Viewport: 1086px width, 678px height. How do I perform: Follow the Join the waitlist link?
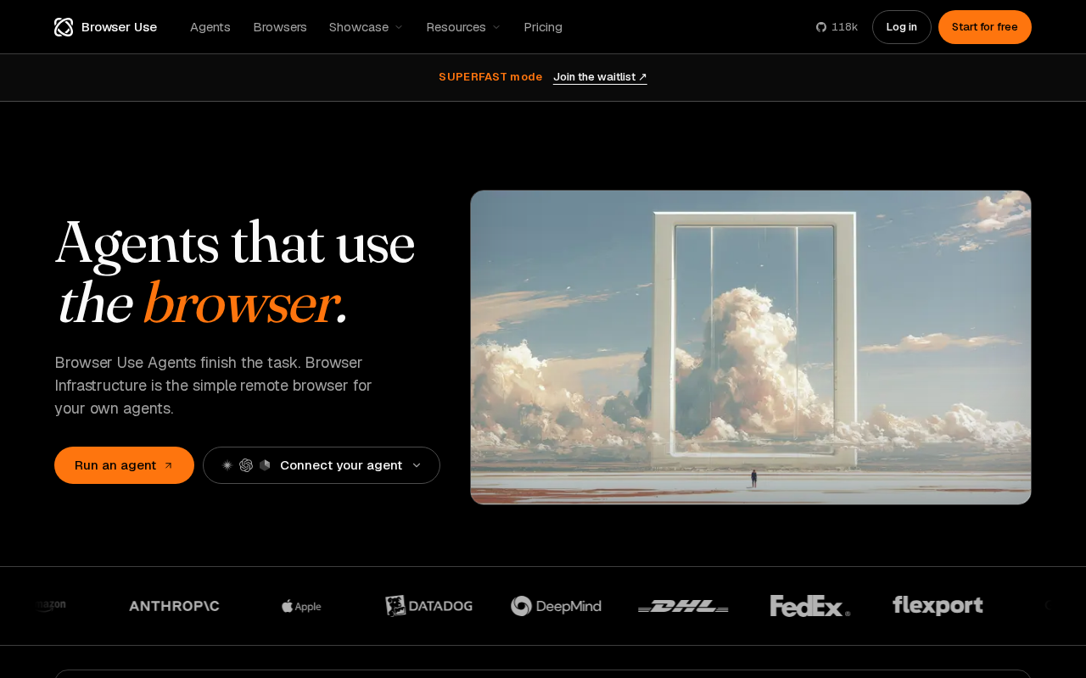[600, 77]
